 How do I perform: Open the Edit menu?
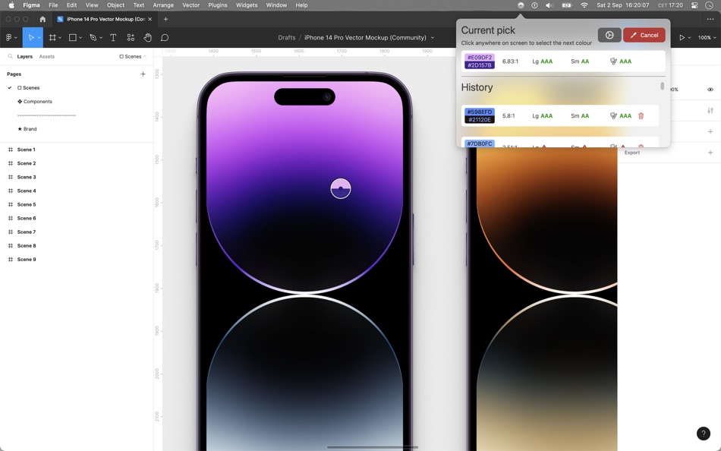72,5
